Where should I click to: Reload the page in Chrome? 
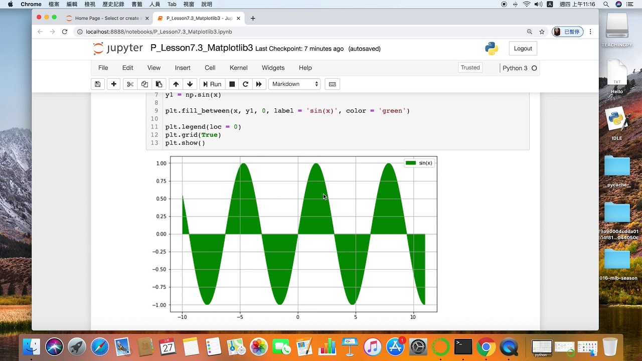(x=65, y=32)
